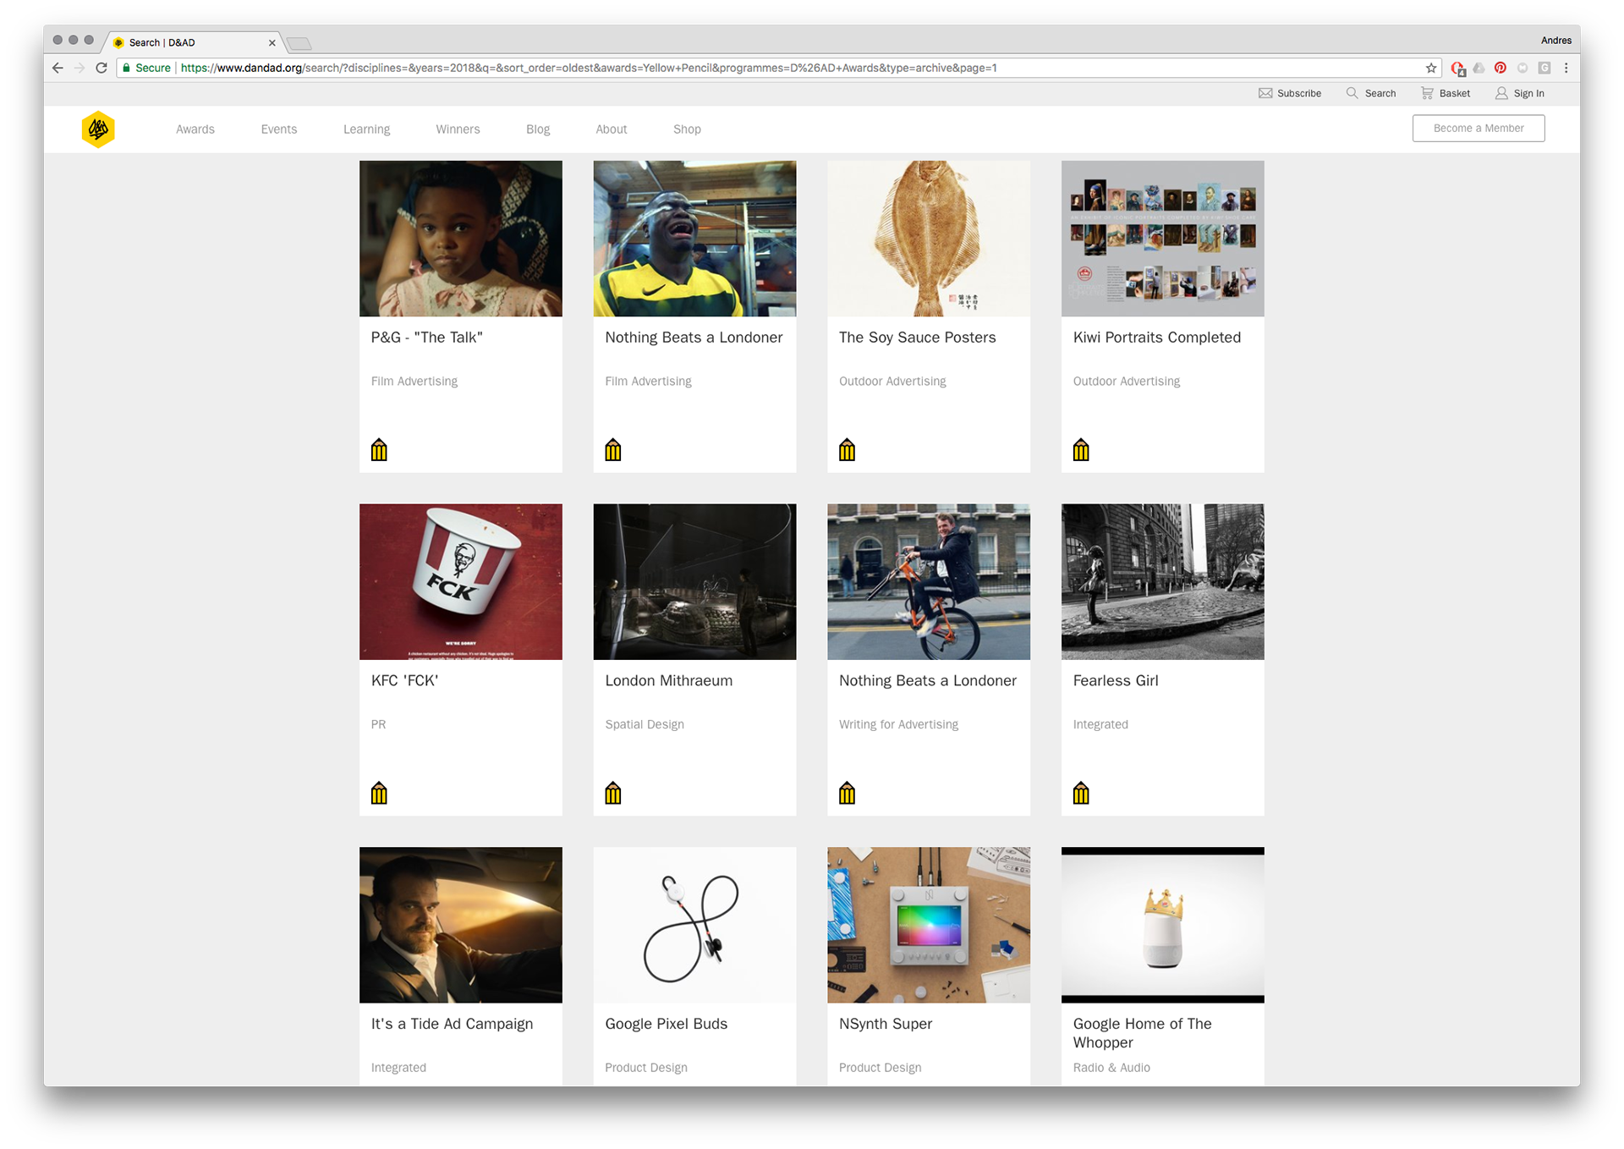Click the cyclist wheelie thumbnail
This screenshot has height=1149, width=1624.
(x=929, y=582)
